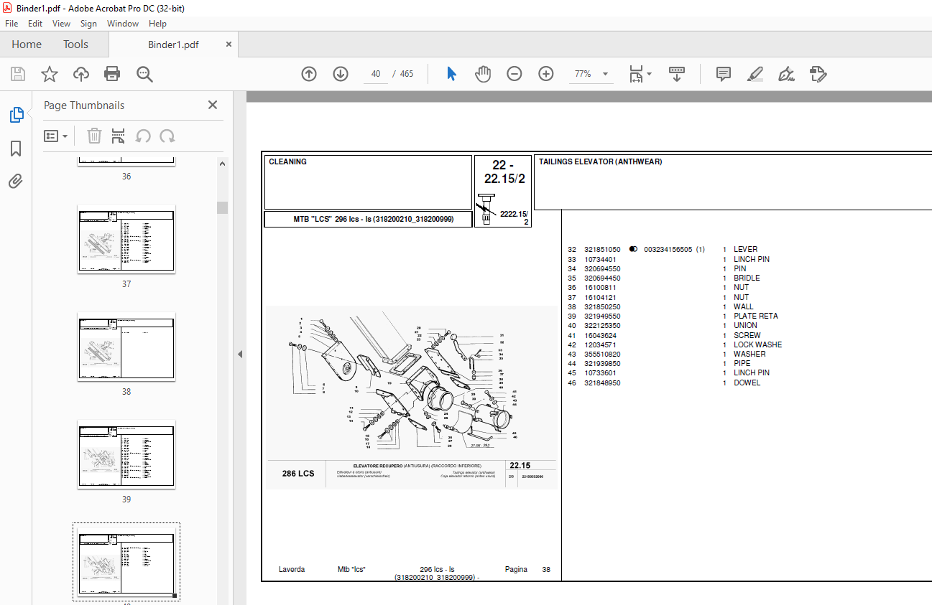Image resolution: width=932 pixels, height=605 pixels.
Task: Click 'LOCK WASHE' part description
Action: coord(758,344)
